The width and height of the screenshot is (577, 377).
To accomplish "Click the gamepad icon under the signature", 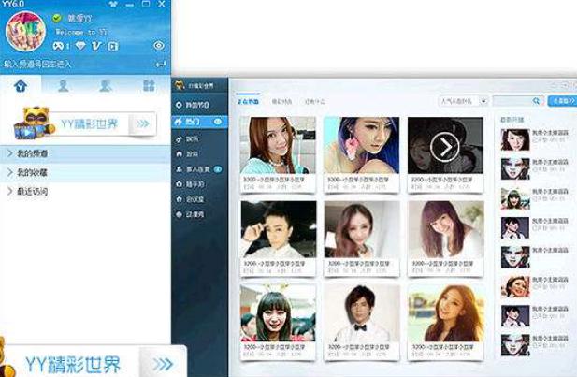I will click(59, 46).
